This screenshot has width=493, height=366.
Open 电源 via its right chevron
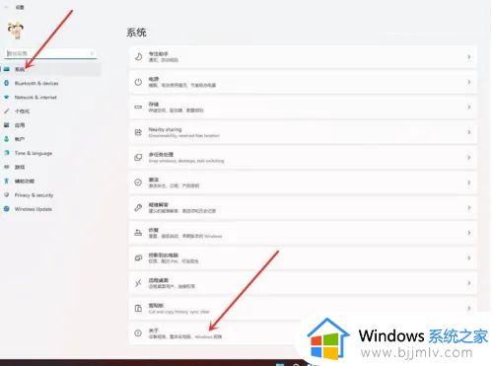pos(469,82)
